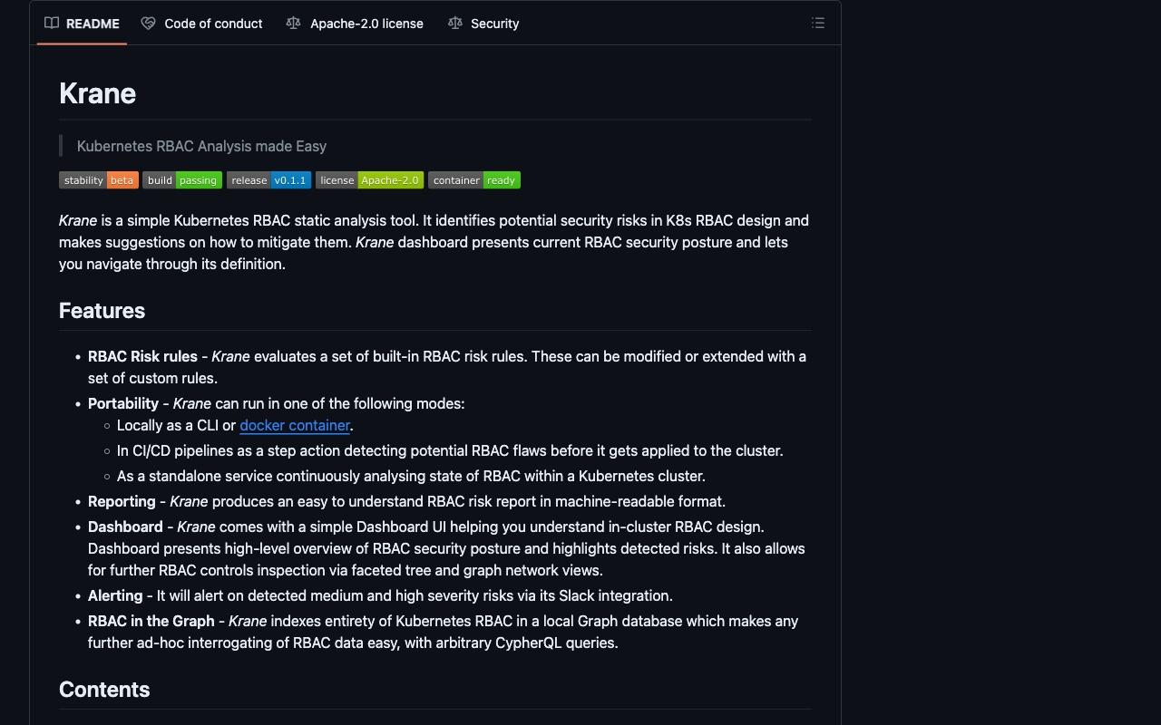Click 'Kubernetes RBAC Analysis made Easy' quote
This screenshot has height=725, width=1161.
201,146
